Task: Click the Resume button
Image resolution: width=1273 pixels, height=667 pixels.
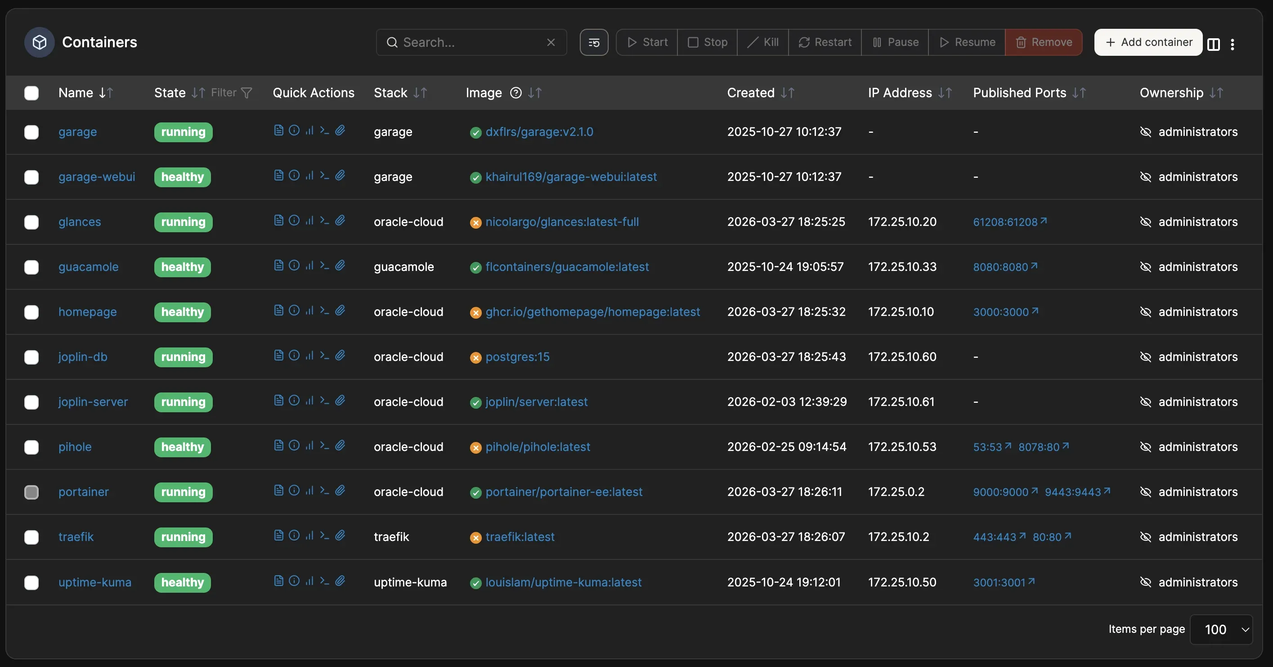Action: coord(967,42)
